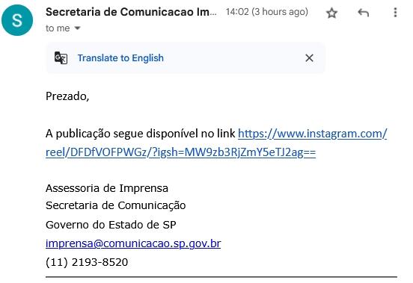Click the Google Translate icon in banner
Viewport: 413px width, 283px height.
(61, 57)
